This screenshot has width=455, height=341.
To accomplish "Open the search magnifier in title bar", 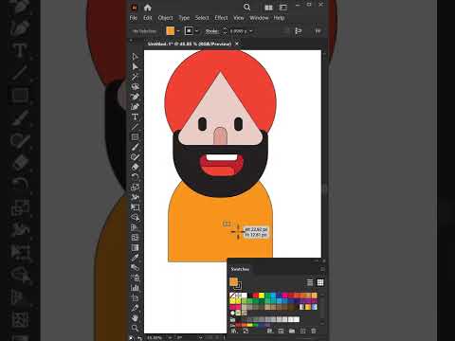I will [x=247, y=8].
